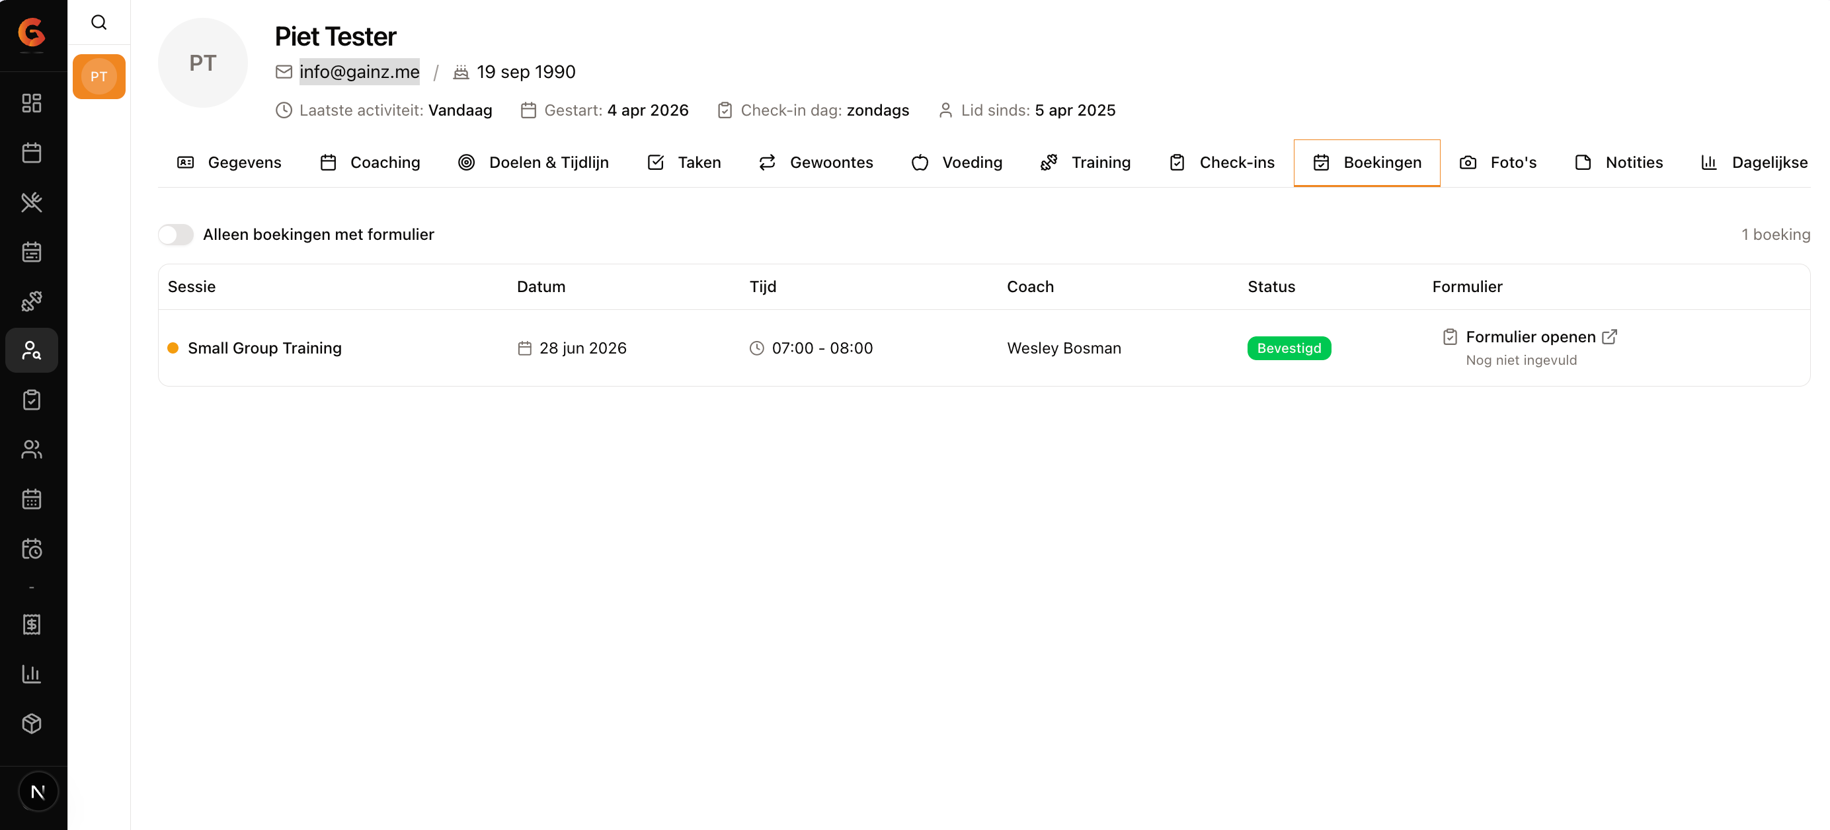This screenshot has width=1830, height=830.
Task: Click the Gainz flame logo in the sidebar
Action: [x=32, y=32]
